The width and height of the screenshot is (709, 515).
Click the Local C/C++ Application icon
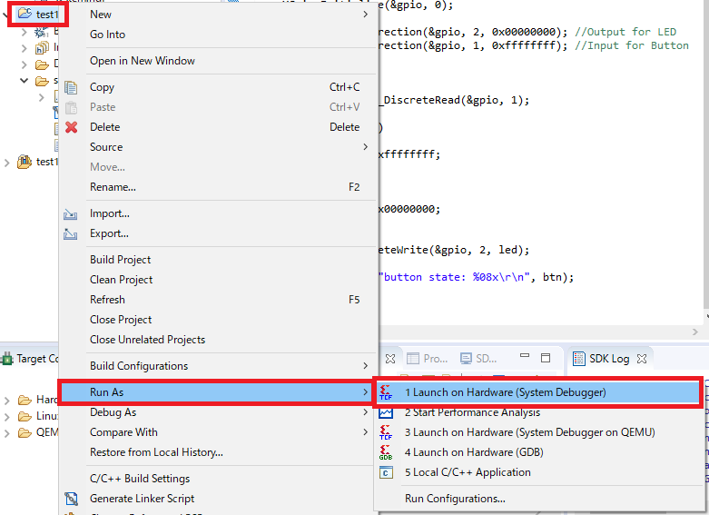[x=386, y=472]
